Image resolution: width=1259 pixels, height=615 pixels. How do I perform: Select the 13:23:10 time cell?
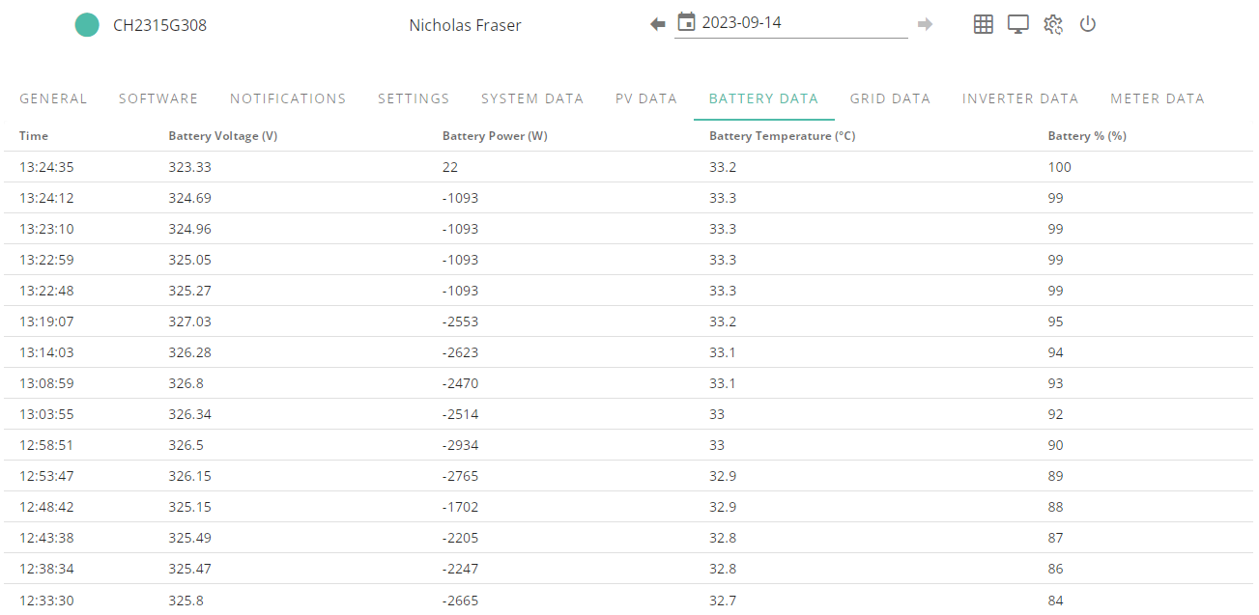point(46,229)
